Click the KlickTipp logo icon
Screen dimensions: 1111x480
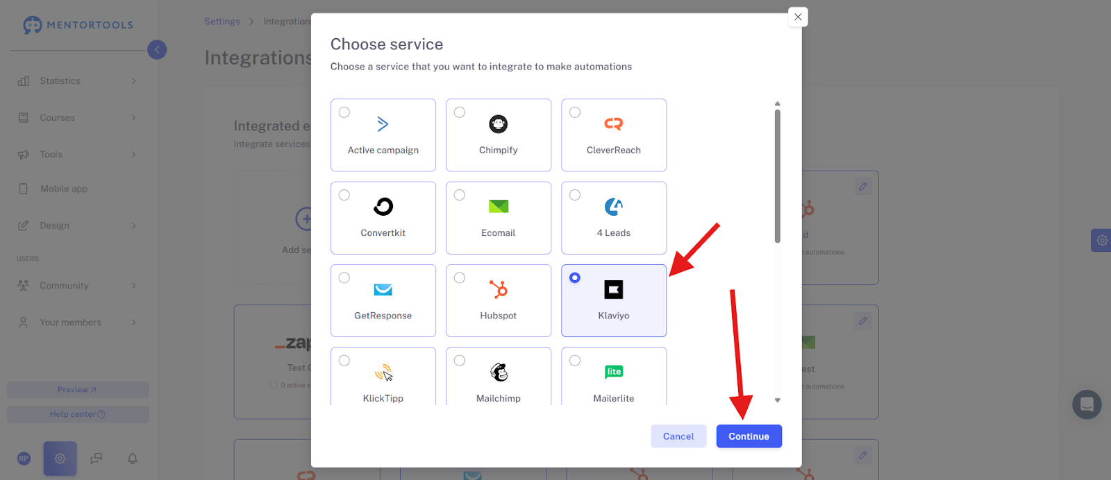point(384,372)
